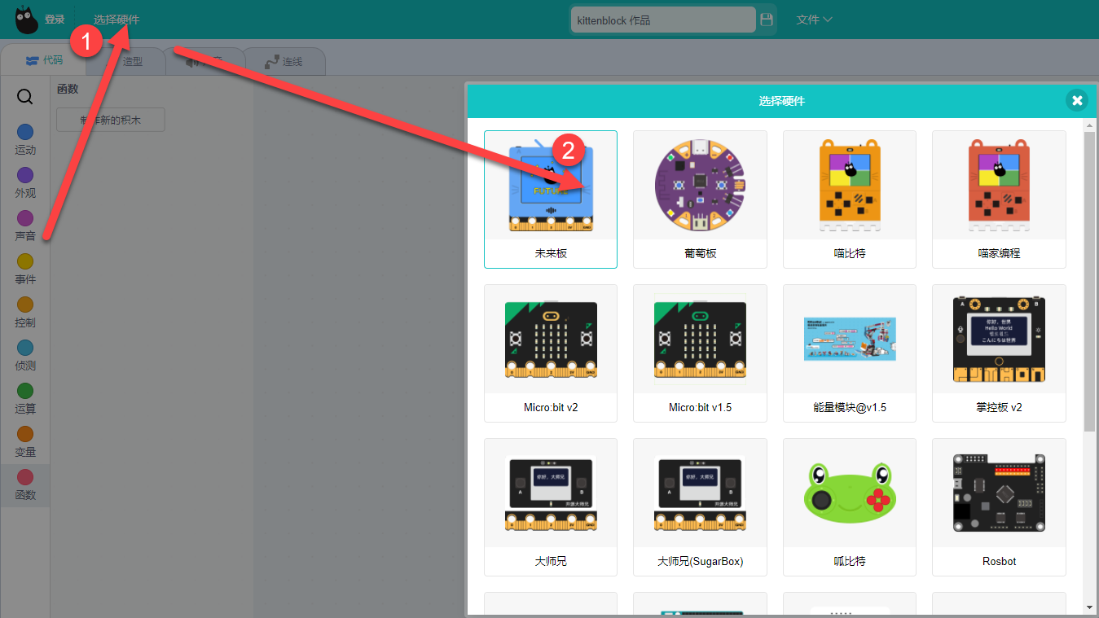1099x618 pixels.
Task: Choose the 大师兄(SugarBox) board
Action: click(x=700, y=495)
